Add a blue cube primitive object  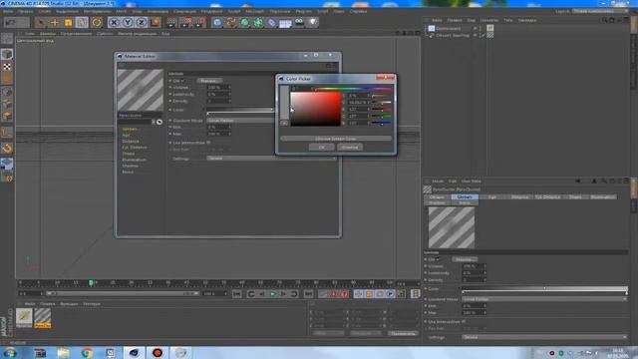(217, 22)
